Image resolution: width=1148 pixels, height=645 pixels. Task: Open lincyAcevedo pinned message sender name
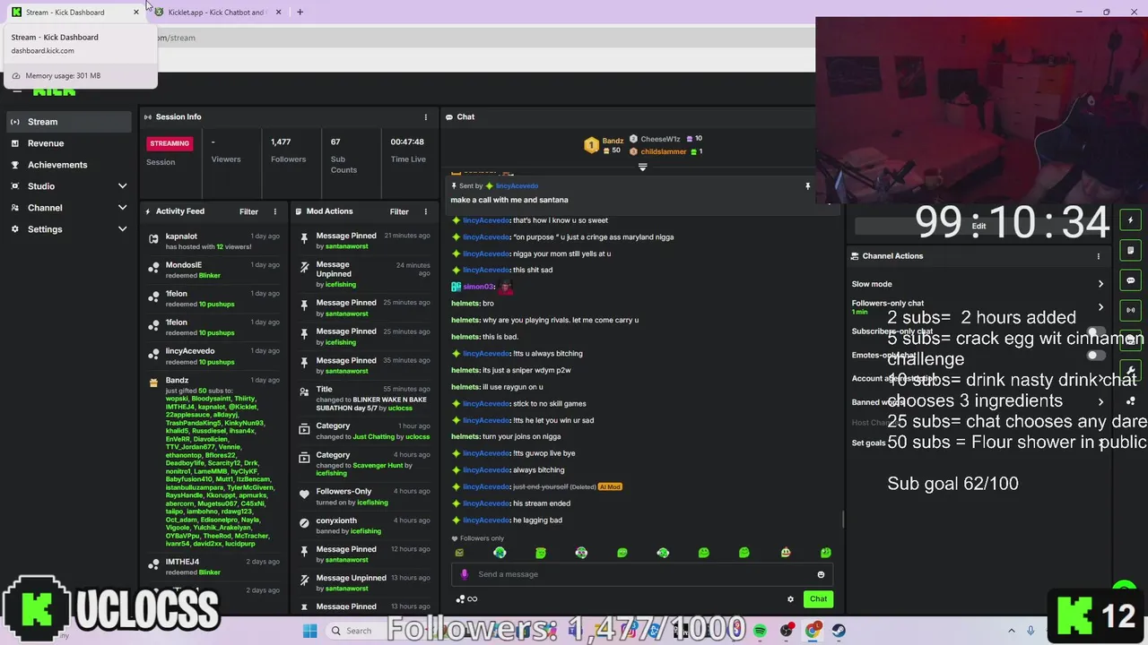pos(517,186)
